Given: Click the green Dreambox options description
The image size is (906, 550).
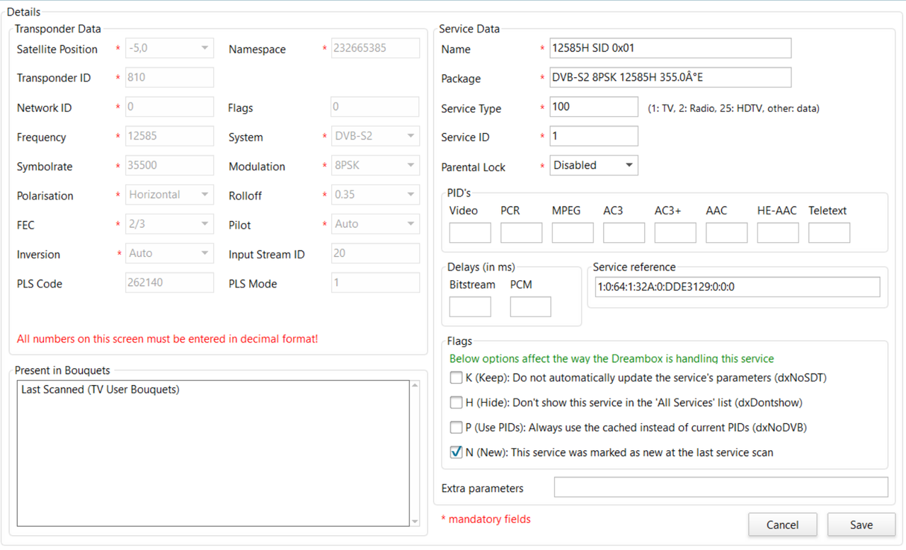Looking at the screenshot, I should (x=612, y=359).
